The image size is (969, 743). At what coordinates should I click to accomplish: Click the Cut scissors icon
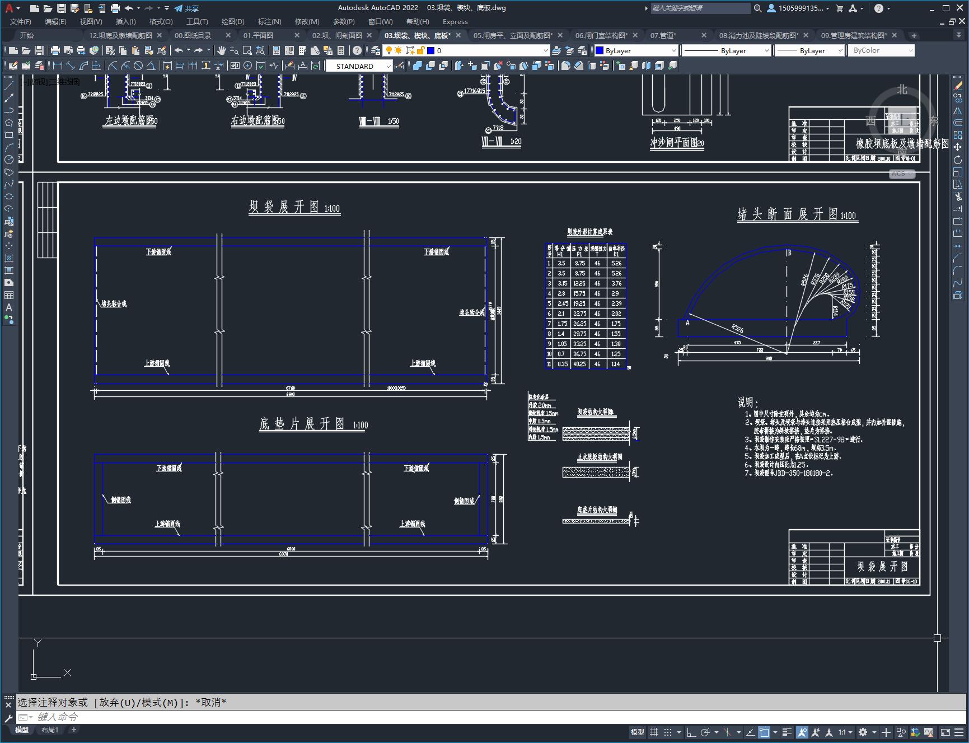[x=110, y=50]
